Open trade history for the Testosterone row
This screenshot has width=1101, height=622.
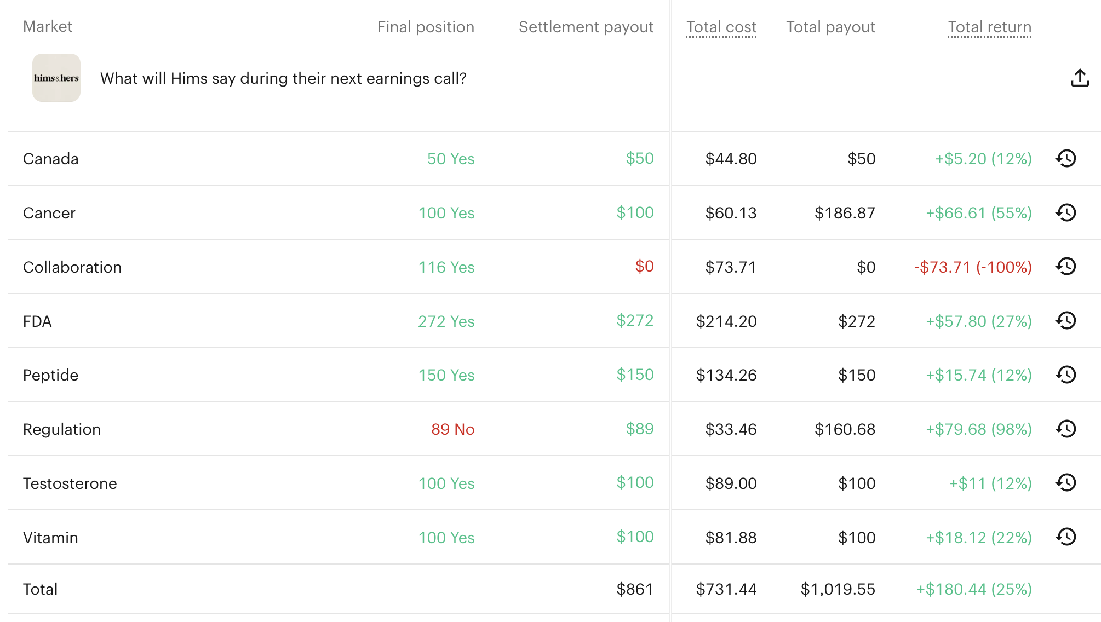pos(1066,483)
